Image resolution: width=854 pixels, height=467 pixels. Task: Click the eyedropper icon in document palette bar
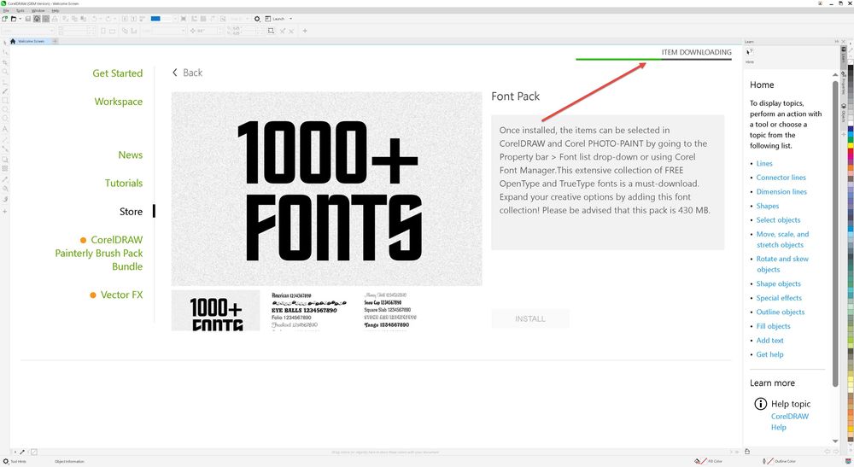tap(22, 452)
